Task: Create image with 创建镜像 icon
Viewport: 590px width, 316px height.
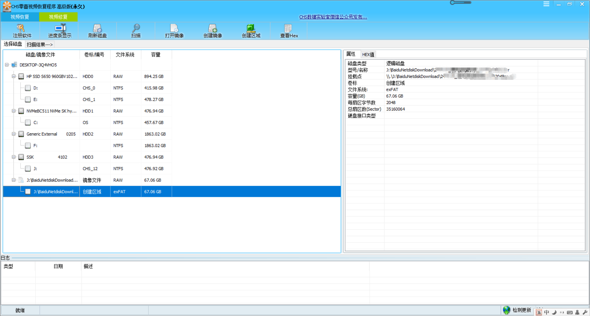Action: pos(213,28)
